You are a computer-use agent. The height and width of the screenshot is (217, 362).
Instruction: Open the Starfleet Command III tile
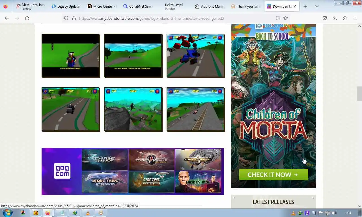tap(198, 160)
